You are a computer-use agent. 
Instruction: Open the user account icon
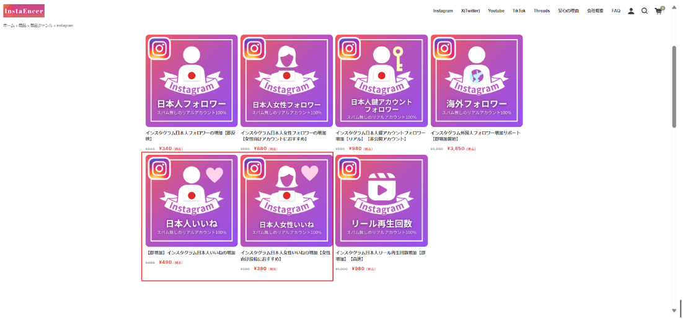click(631, 11)
